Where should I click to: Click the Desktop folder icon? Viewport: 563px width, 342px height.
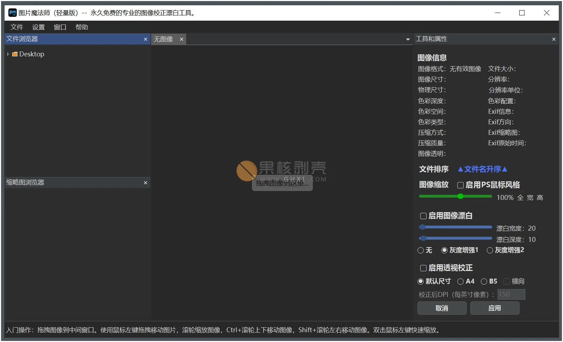pos(15,54)
